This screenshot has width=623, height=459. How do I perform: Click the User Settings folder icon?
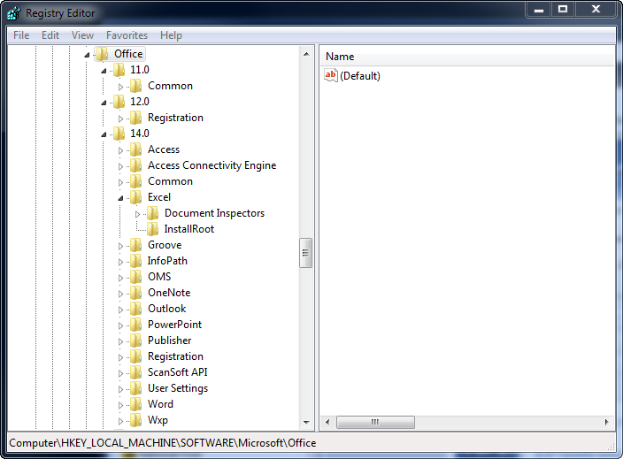coord(136,388)
